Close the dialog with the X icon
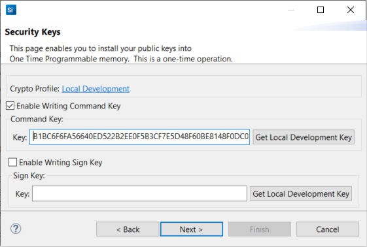 pyautogui.click(x=351, y=10)
